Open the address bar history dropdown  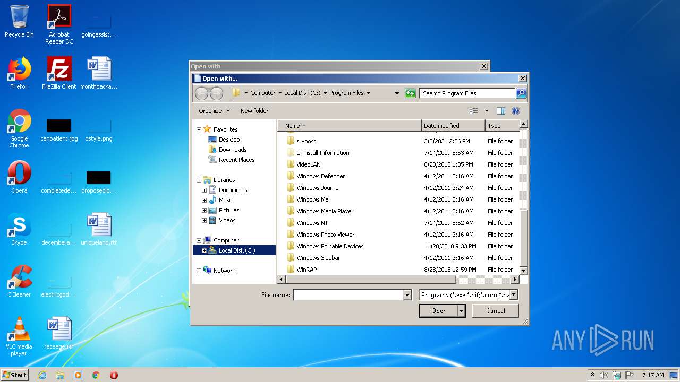click(396, 93)
